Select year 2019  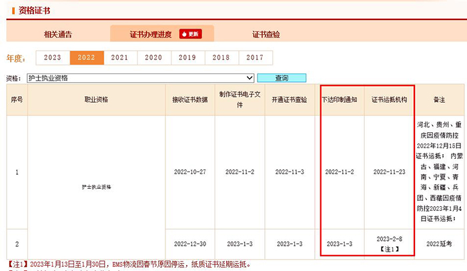tap(187, 57)
